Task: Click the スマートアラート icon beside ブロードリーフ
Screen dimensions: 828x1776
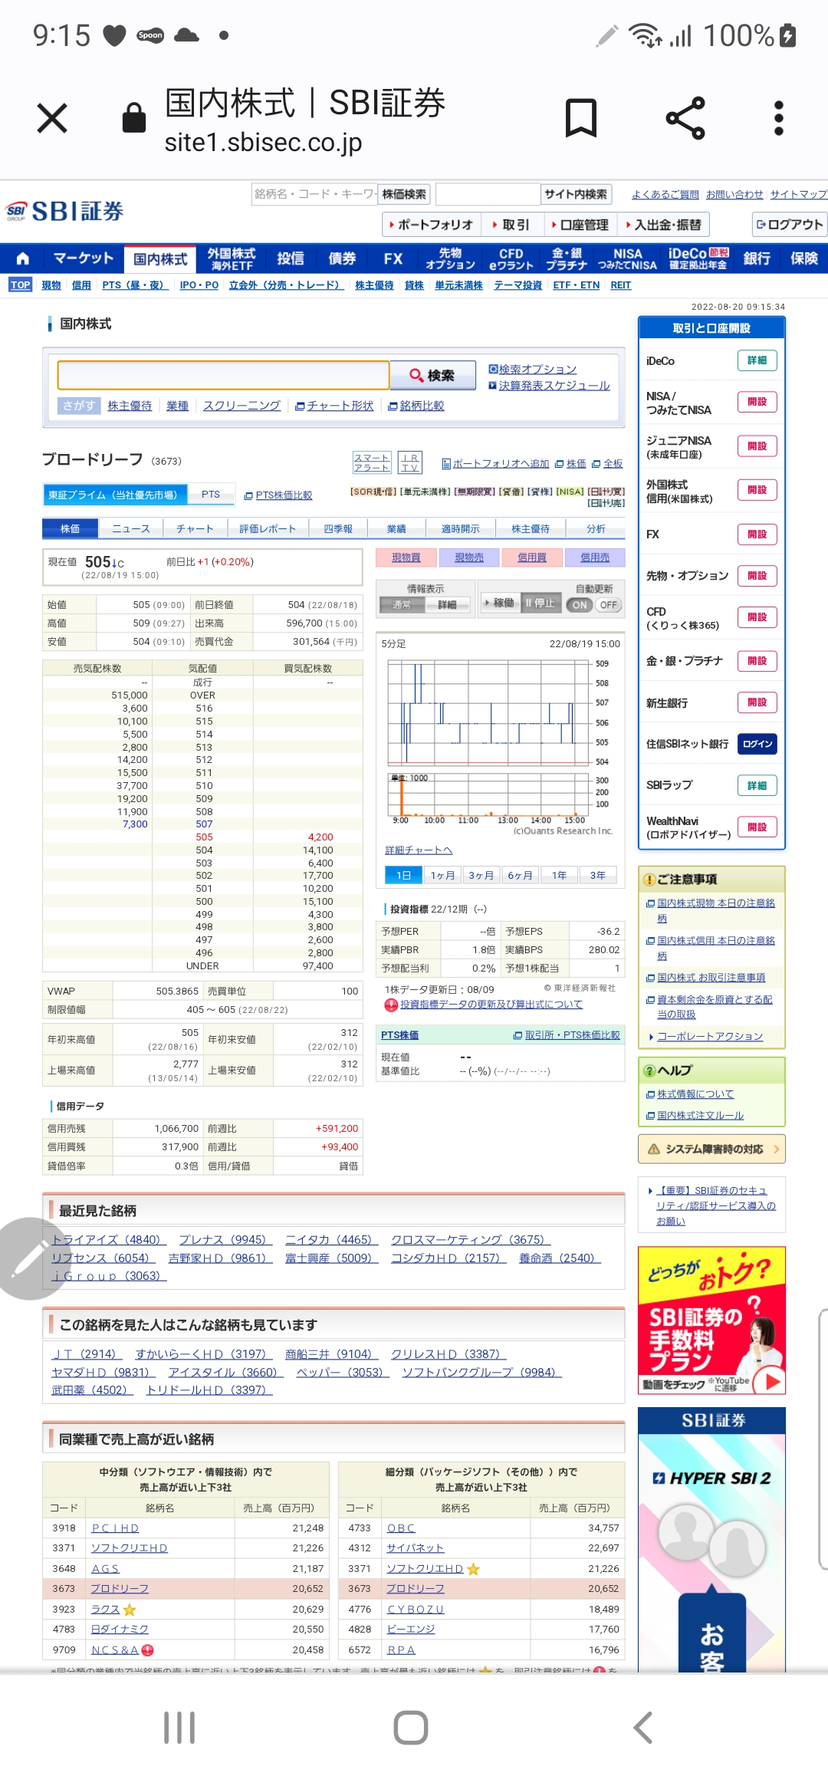Action: point(372,462)
